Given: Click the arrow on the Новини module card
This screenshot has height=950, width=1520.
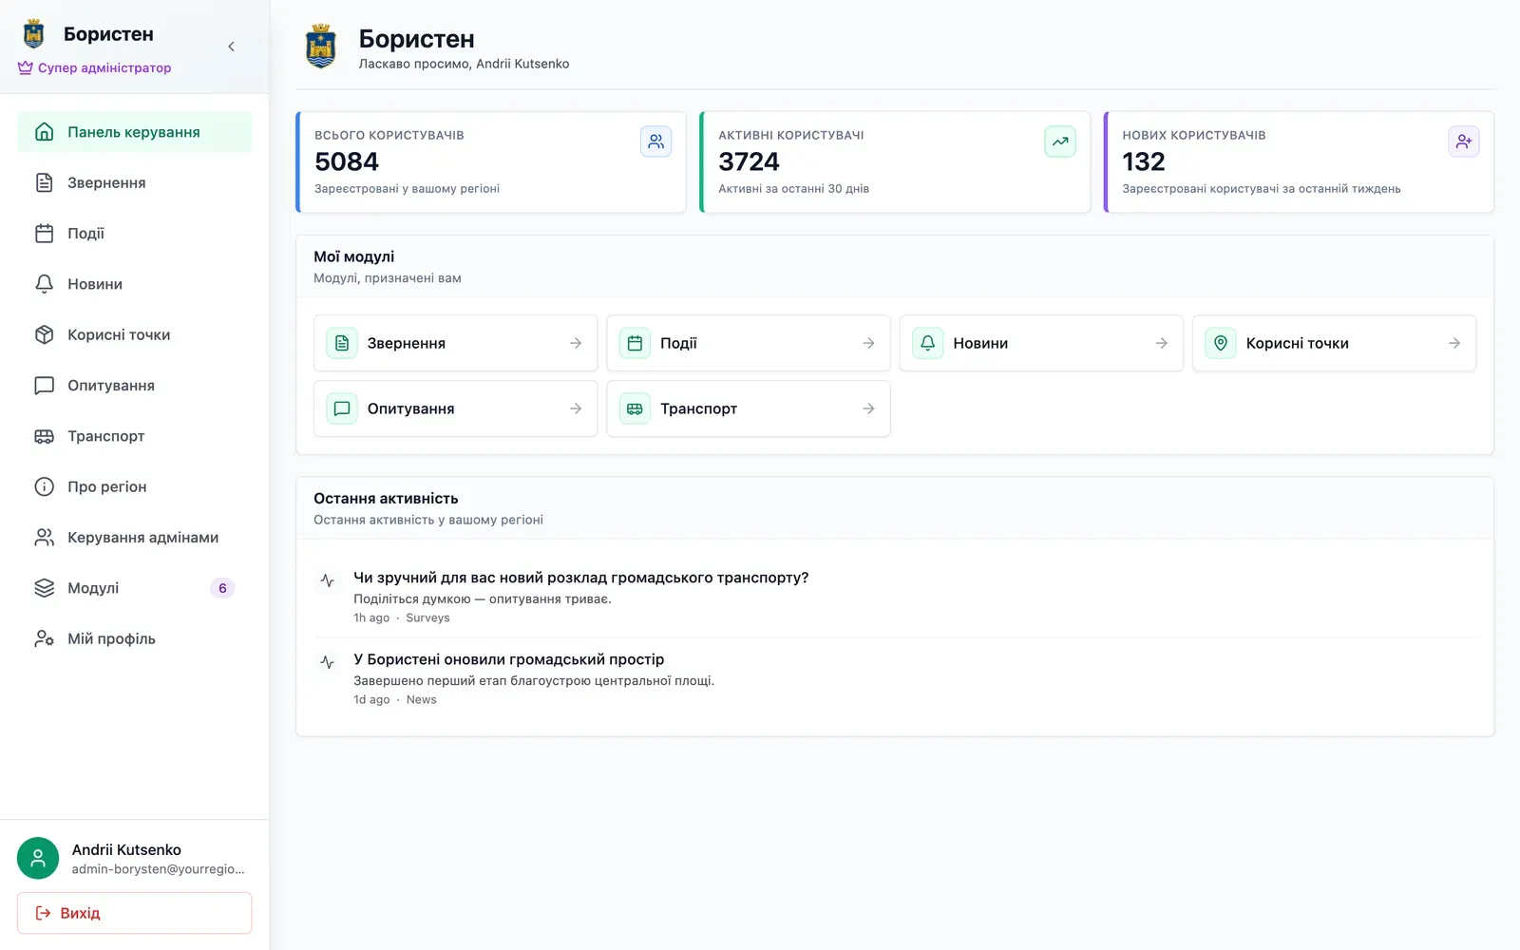Looking at the screenshot, I should 1161,343.
